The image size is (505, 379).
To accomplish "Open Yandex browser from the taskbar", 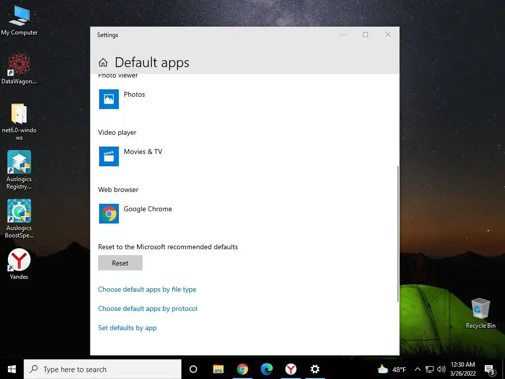I will pos(291,369).
